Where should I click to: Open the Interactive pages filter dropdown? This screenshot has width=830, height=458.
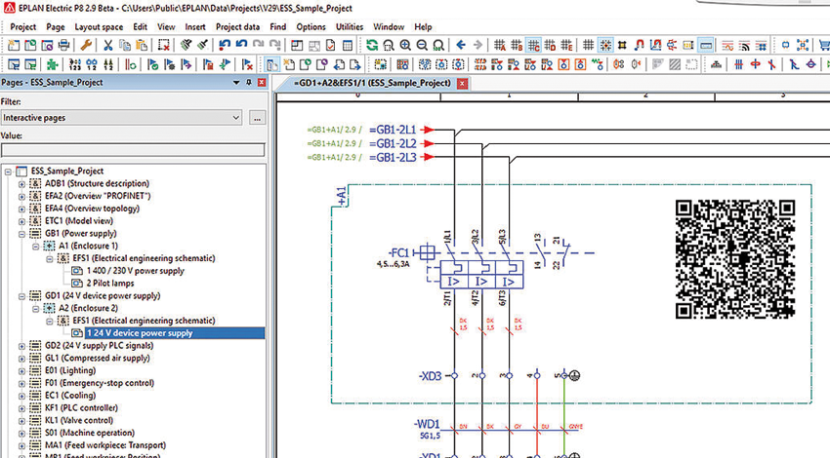(236, 118)
